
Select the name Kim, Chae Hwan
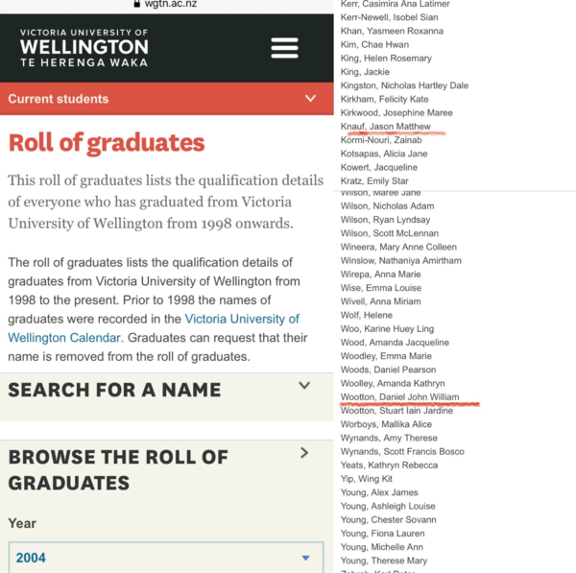click(x=374, y=44)
